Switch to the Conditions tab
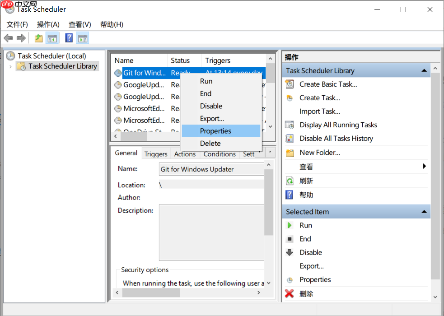Image resolution: width=444 pixels, height=316 pixels. click(x=220, y=154)
